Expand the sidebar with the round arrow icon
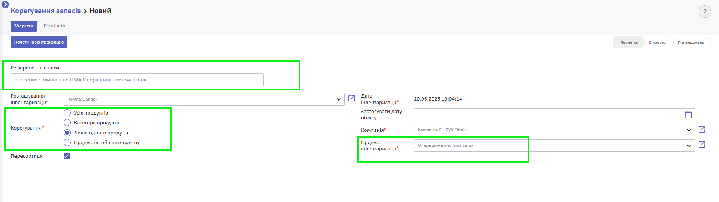Viewport: 719px width, 202px height. coord(5,5)
